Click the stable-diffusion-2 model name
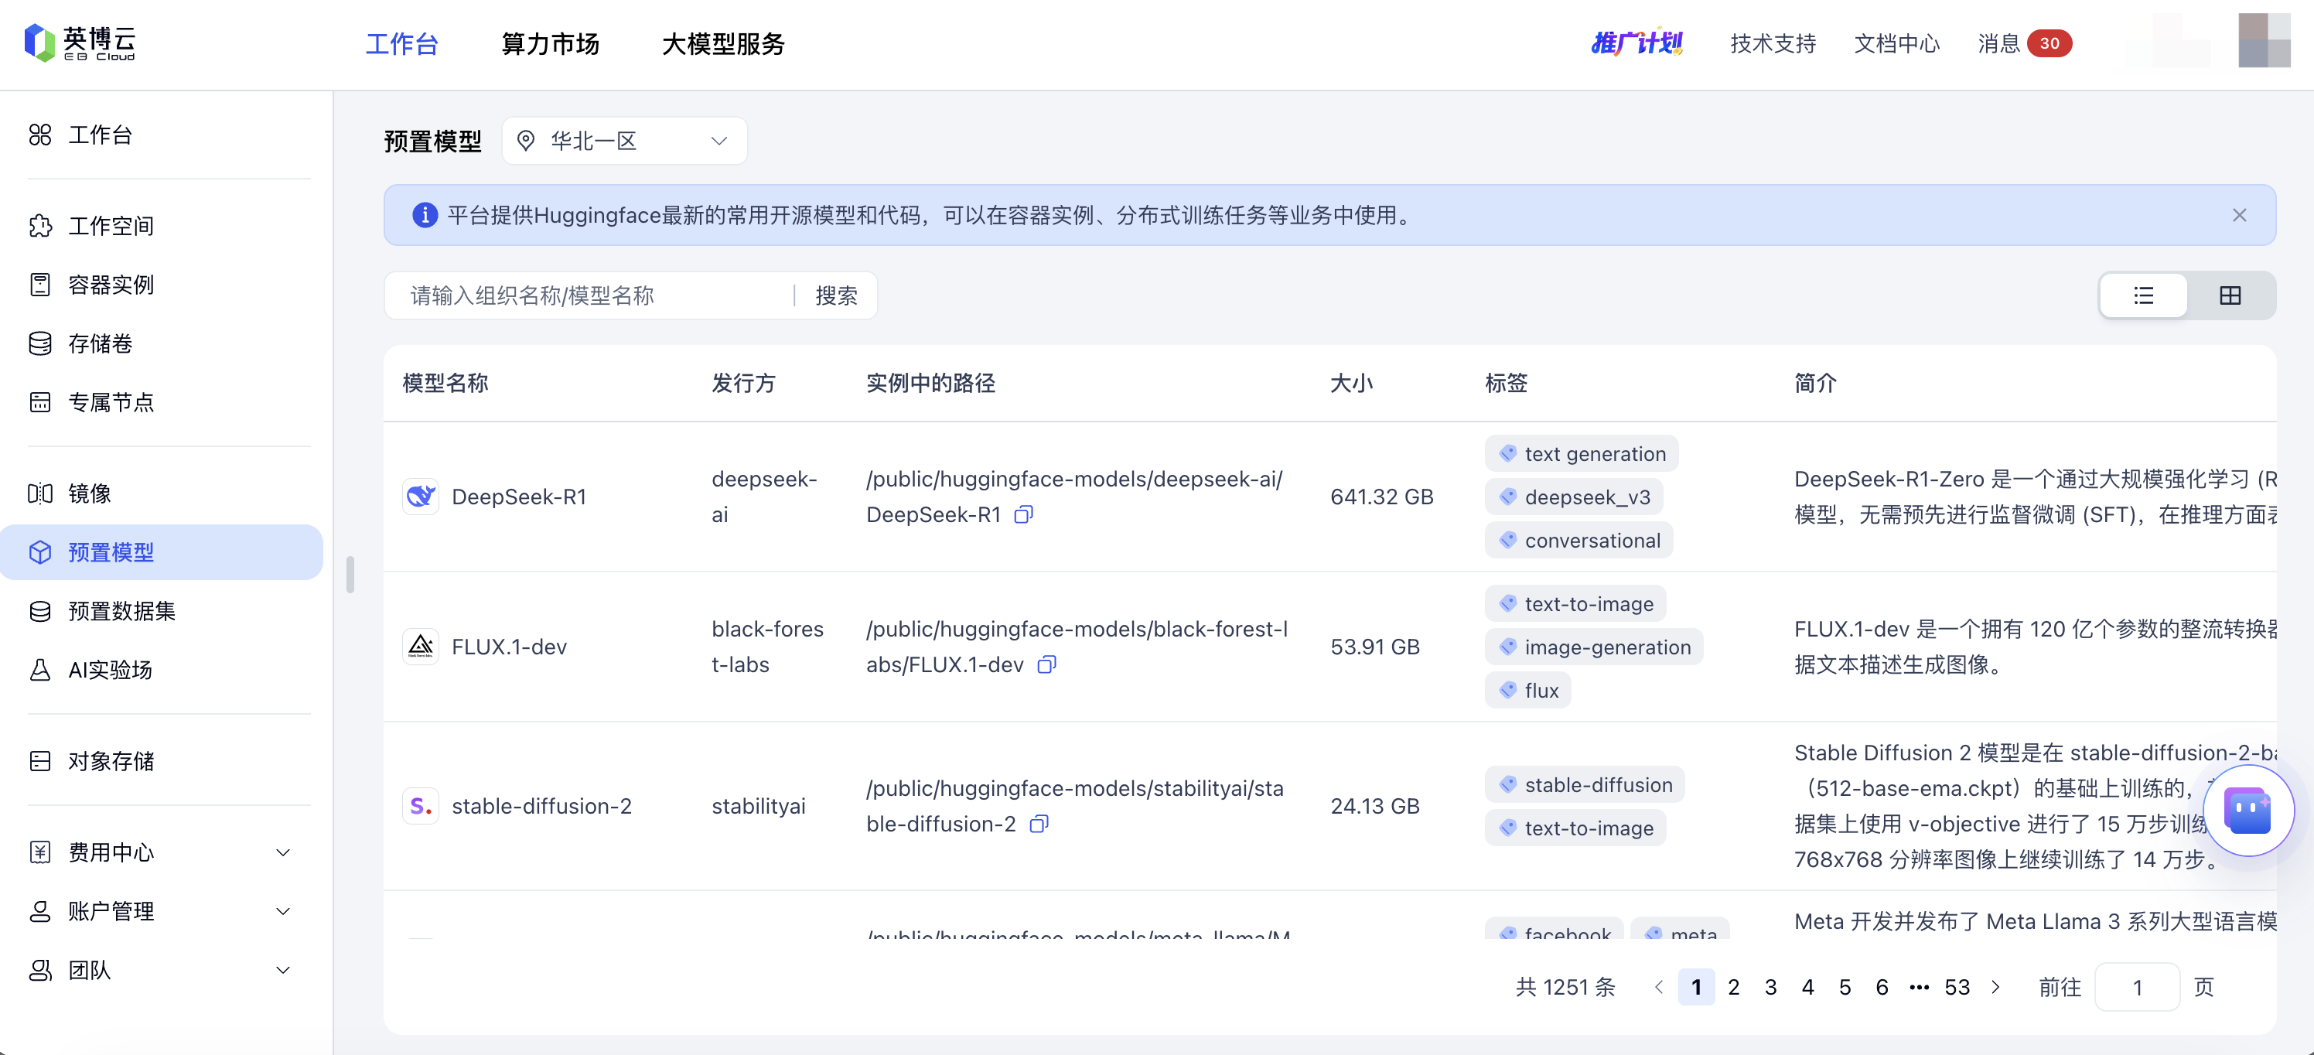This screenshot has height=1055, width=2314. (541, 806)
